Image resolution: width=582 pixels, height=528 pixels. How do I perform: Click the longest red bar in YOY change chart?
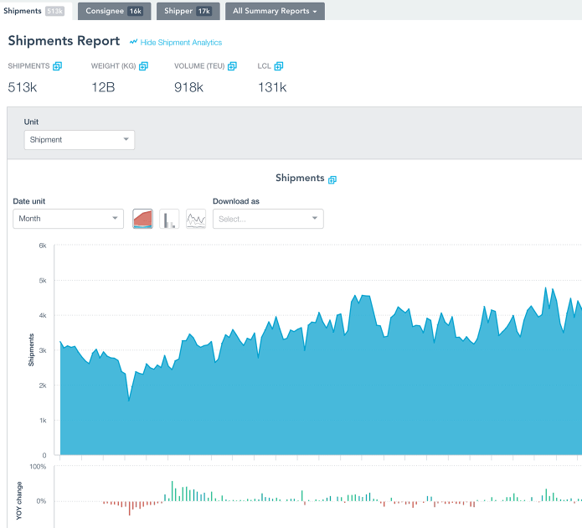(x=130, y=508)
